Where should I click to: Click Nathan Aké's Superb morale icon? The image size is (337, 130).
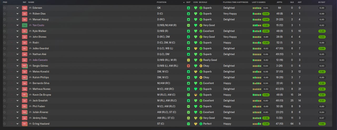(201, 54)
